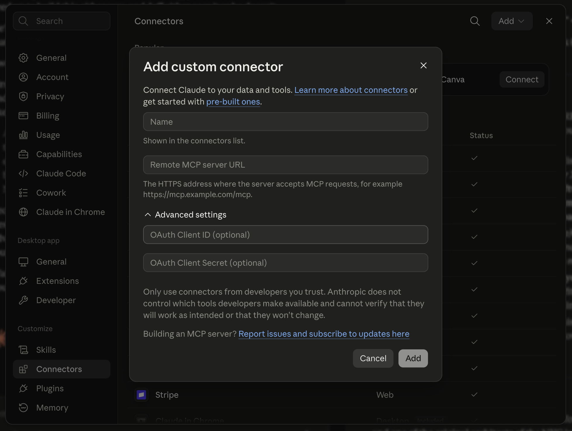Screen dimensions: 572x431
Task: Click the Connectors page title
Action: click(x=159, y=21)
